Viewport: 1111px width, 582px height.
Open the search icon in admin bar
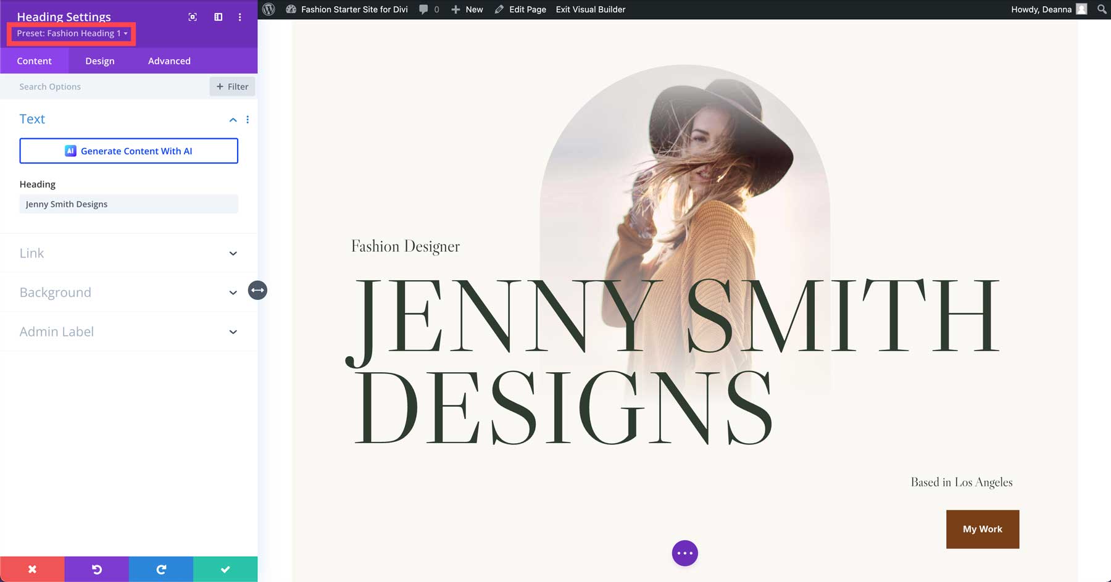tap(1101, 9)
